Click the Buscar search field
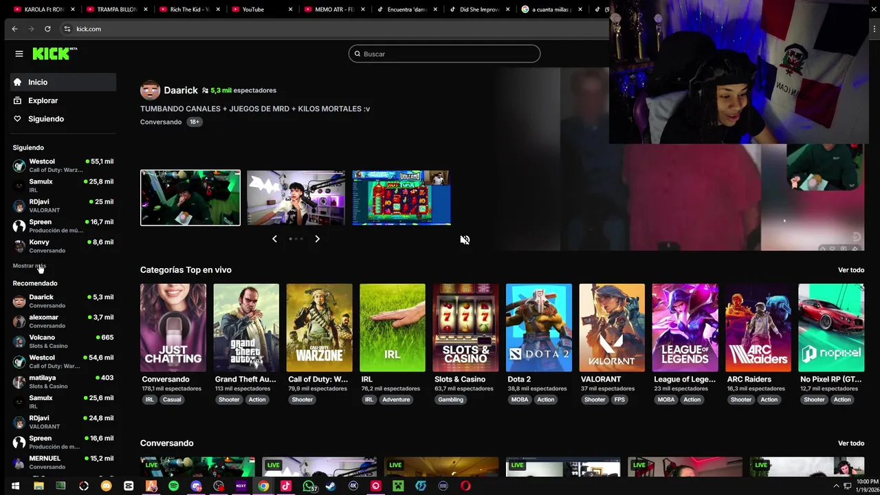880x495 pixels. tap(444, 54)
